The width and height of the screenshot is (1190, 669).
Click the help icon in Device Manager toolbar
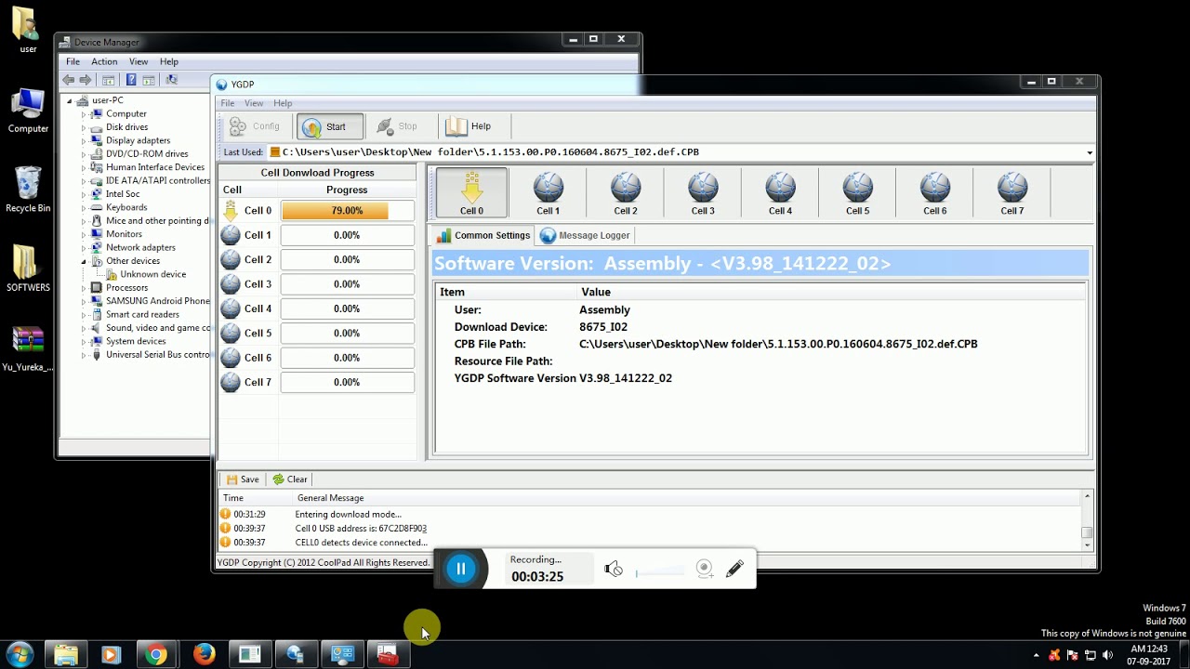[x=131, y=80]
